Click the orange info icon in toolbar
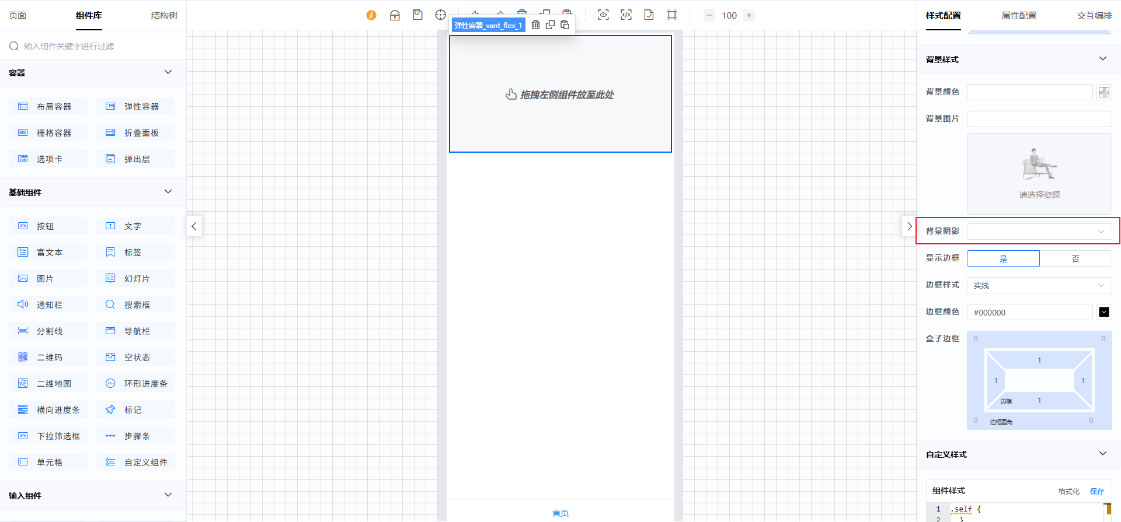The height and width of the screenshot is (522, 1121). click(x=371, y=15)
